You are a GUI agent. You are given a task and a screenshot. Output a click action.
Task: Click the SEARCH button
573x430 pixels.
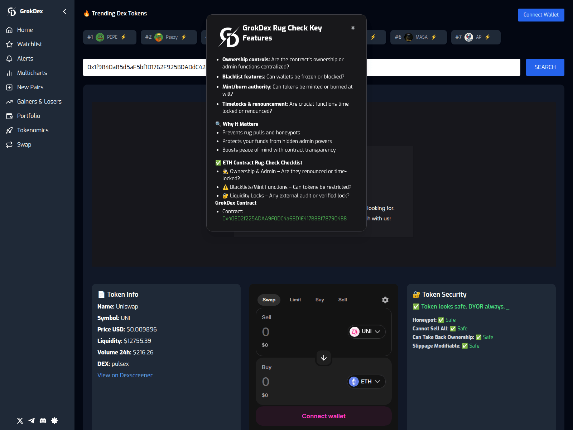click(x=545, y=67)
